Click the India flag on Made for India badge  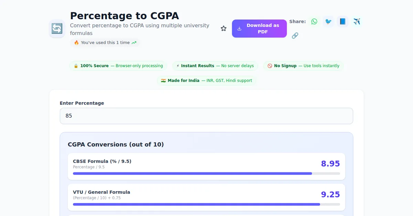tap(163, 81)
